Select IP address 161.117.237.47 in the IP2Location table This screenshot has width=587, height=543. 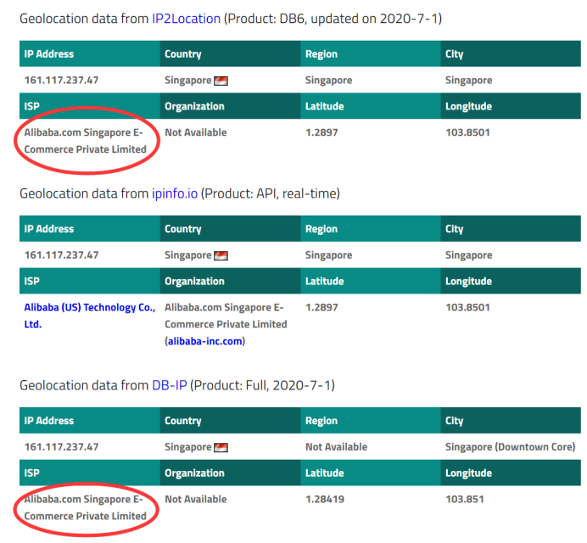click(61, 80)
